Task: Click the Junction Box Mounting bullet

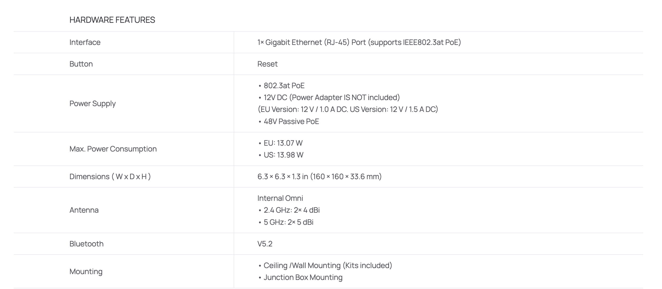Action: pos(303,277)
